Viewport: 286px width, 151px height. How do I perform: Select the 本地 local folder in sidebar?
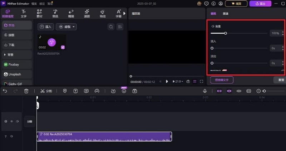click(17, 25)
